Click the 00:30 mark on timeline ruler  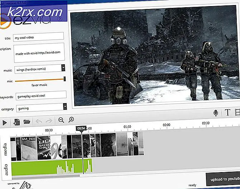coord(49,130)
